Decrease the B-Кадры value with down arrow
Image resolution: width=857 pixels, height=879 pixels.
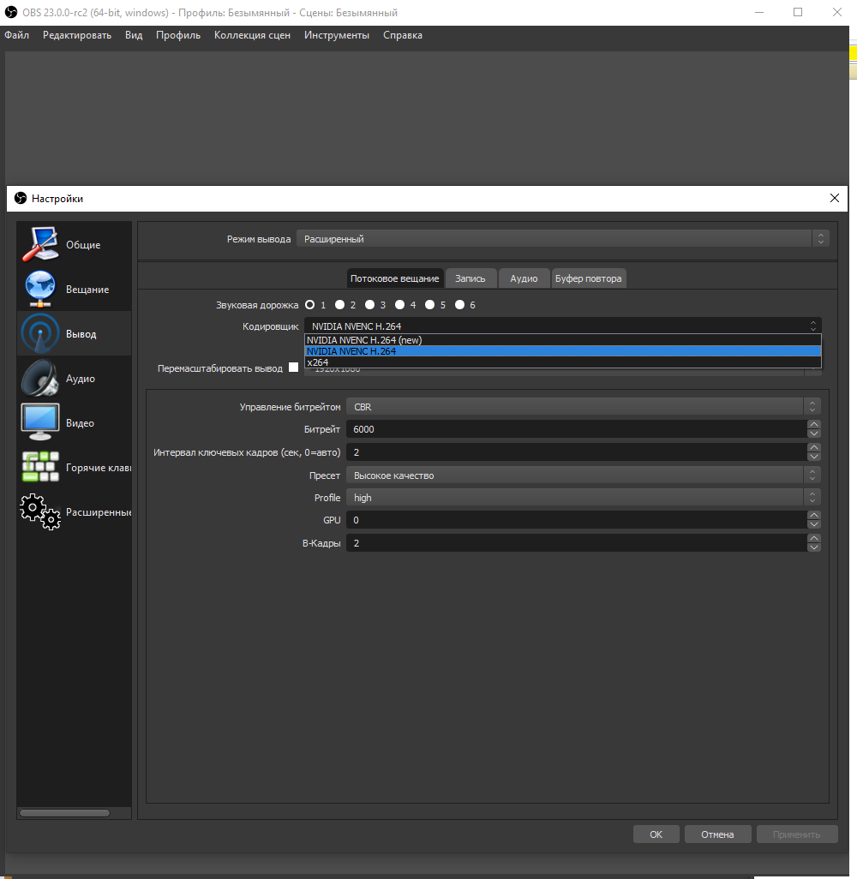tap(814, 547)
